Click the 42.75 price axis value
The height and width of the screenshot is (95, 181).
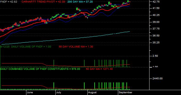pos(156,2)
